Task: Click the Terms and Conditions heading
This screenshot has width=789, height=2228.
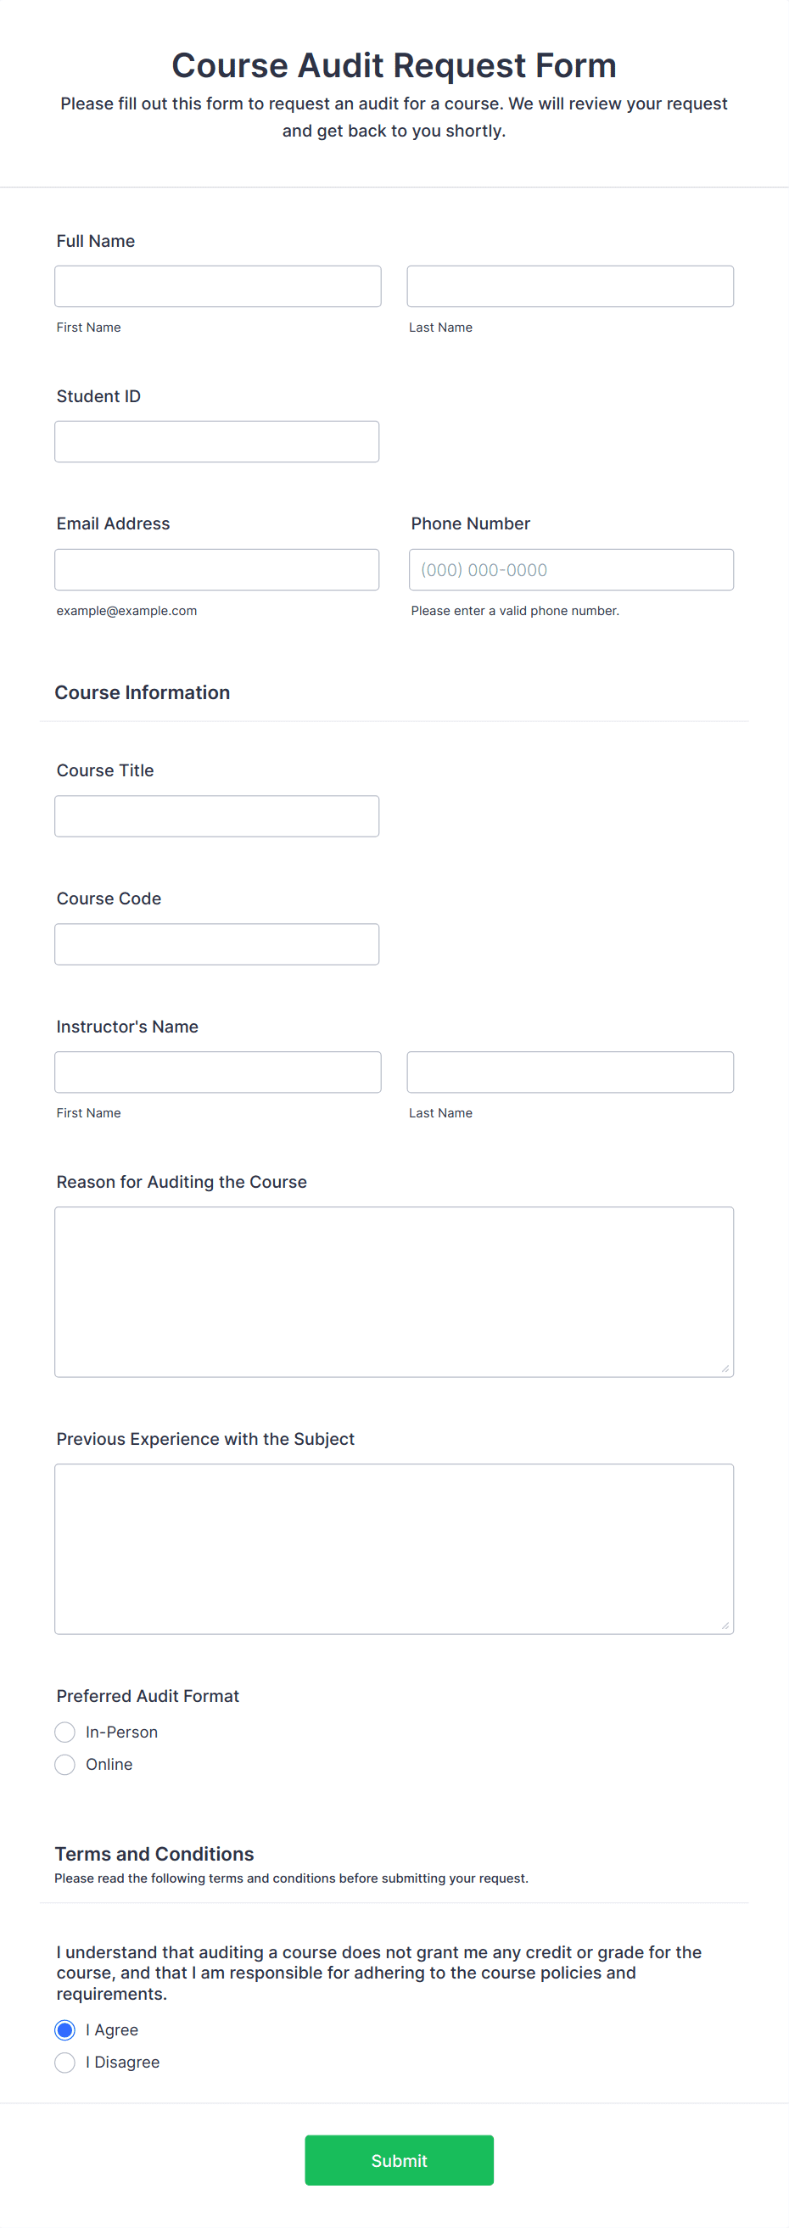Action: [154, 1854]
